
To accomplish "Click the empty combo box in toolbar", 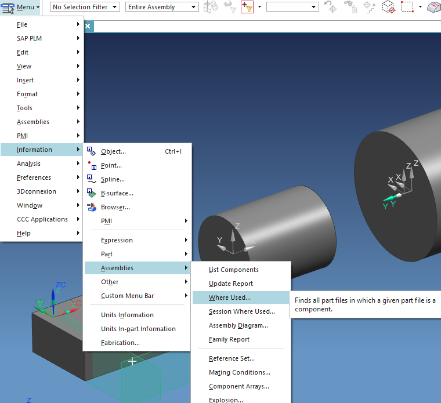I will [x=292, y=7].
